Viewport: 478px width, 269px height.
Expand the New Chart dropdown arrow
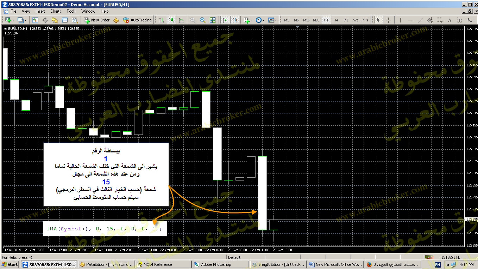pos(13,20)
